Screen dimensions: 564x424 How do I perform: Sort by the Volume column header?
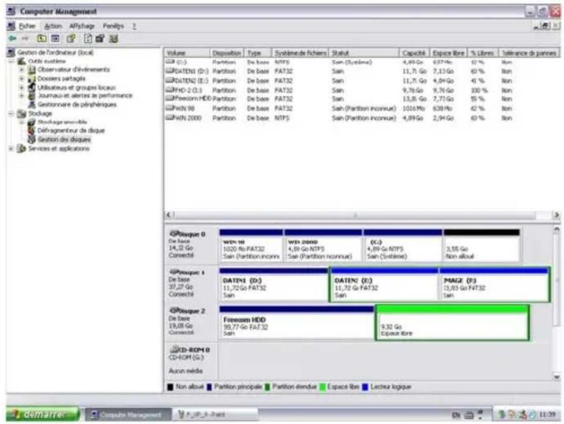[187, 53]
